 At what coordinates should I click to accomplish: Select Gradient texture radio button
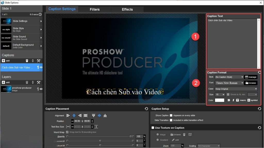158,140
